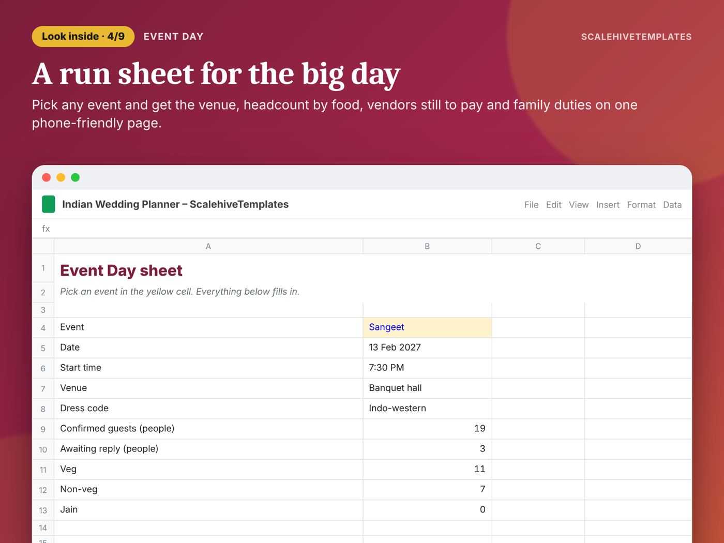Select column A header
724x543 pixels.
tap(208, 246)
